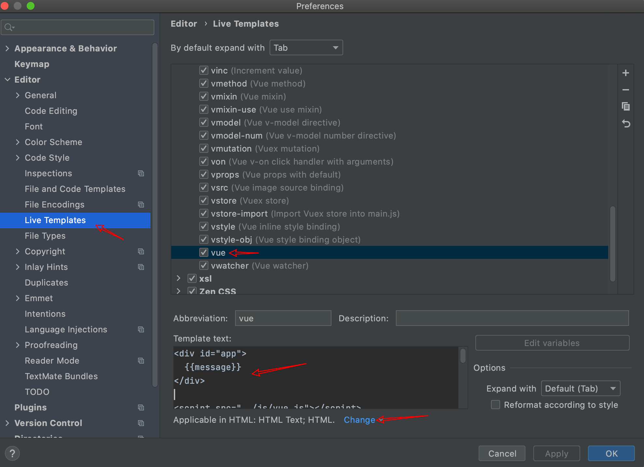The height and width of the screenshot is (467, 644).
Task: Open Keymap settings
Action: (32, 64)
